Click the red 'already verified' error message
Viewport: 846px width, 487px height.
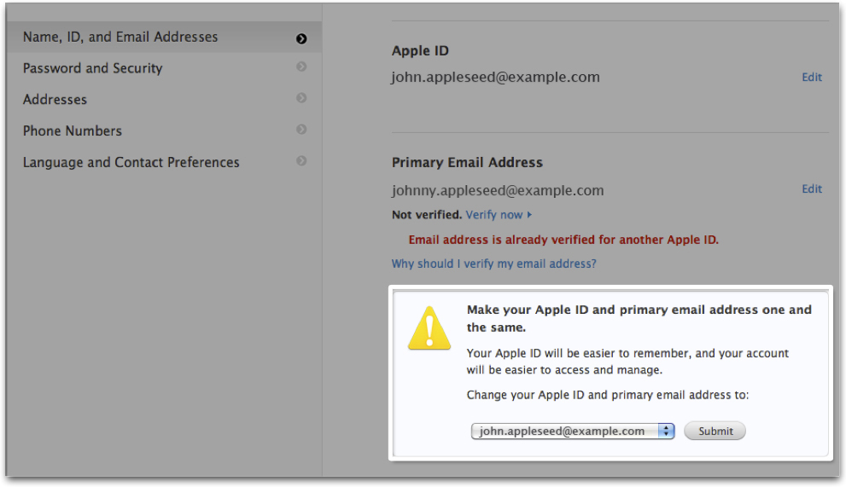563,240
